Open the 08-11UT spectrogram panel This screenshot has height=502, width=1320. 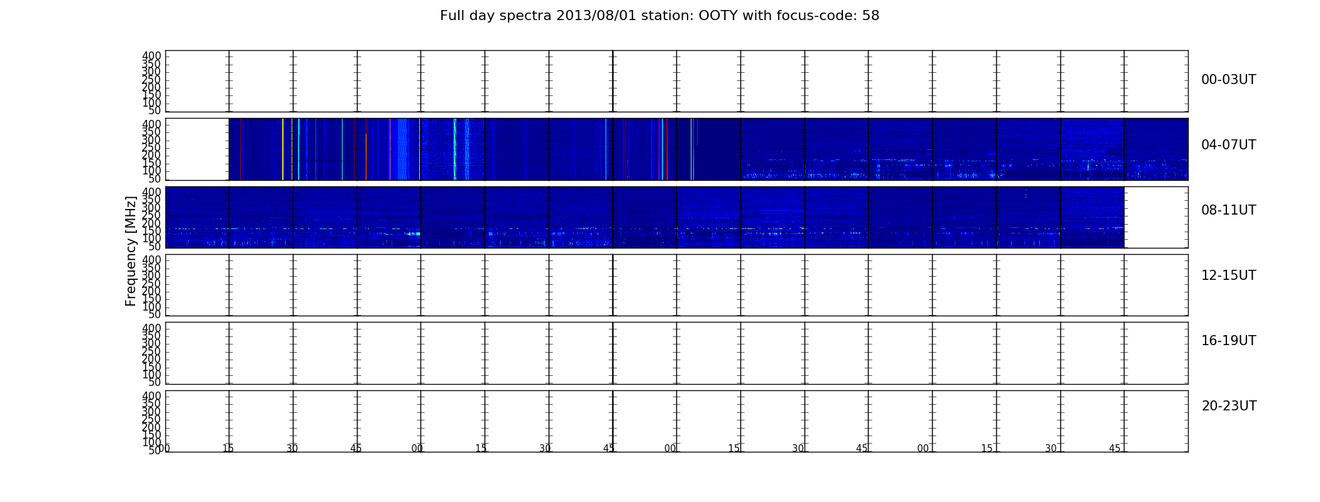(x=676, y=217)
